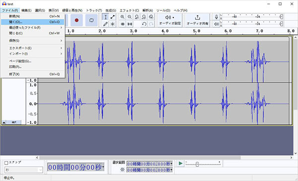298x181 pixels.
Task: Open the View (表示) menu
Action: 54,10
